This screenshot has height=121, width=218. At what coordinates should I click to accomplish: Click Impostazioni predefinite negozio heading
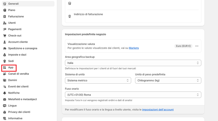pyautogui.click(x=85, y=34)
